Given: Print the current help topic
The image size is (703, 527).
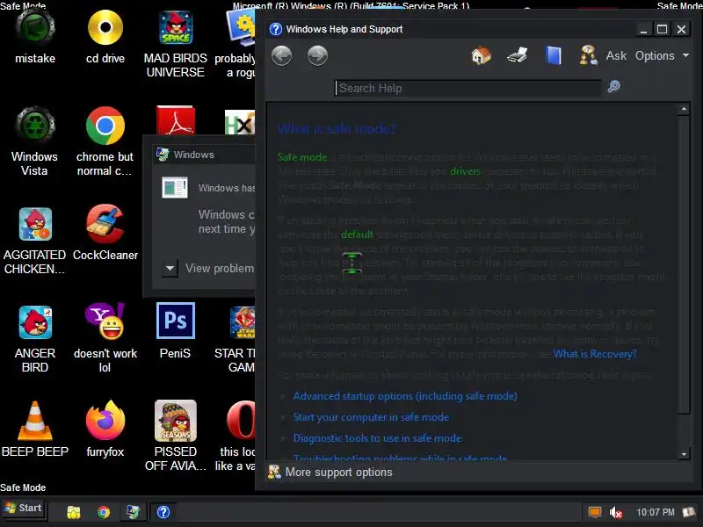Looking at the screenshot, I should 517,55.
